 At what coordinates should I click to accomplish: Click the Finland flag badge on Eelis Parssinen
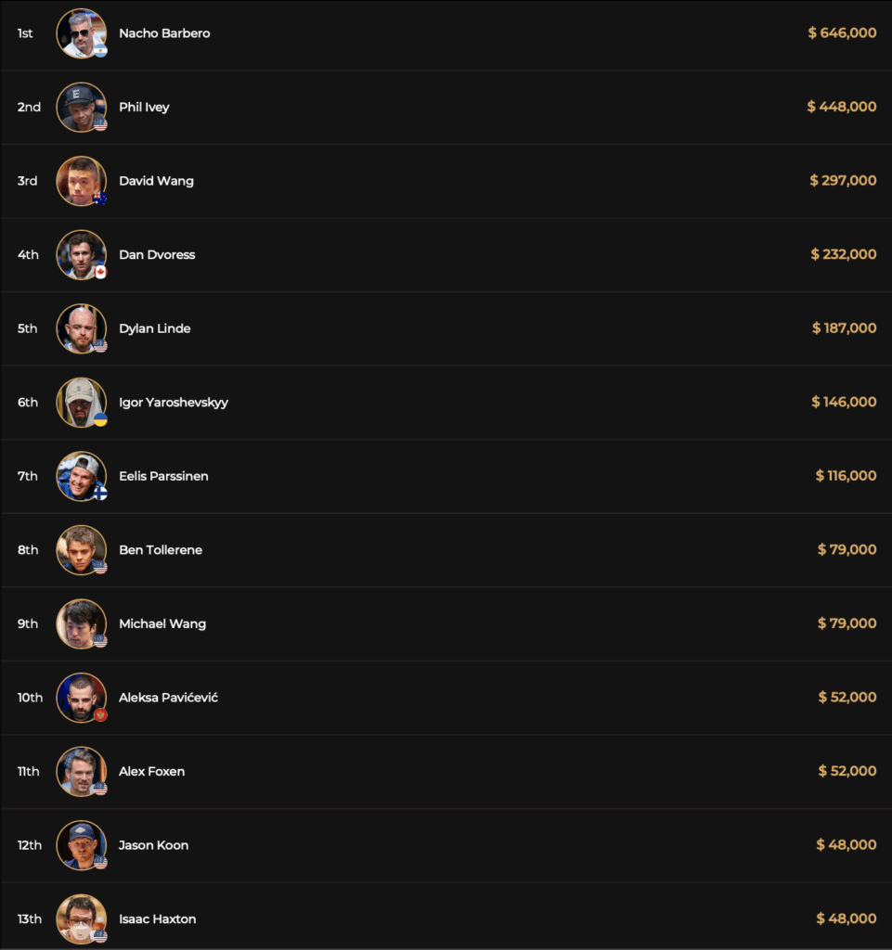(100, 494)
